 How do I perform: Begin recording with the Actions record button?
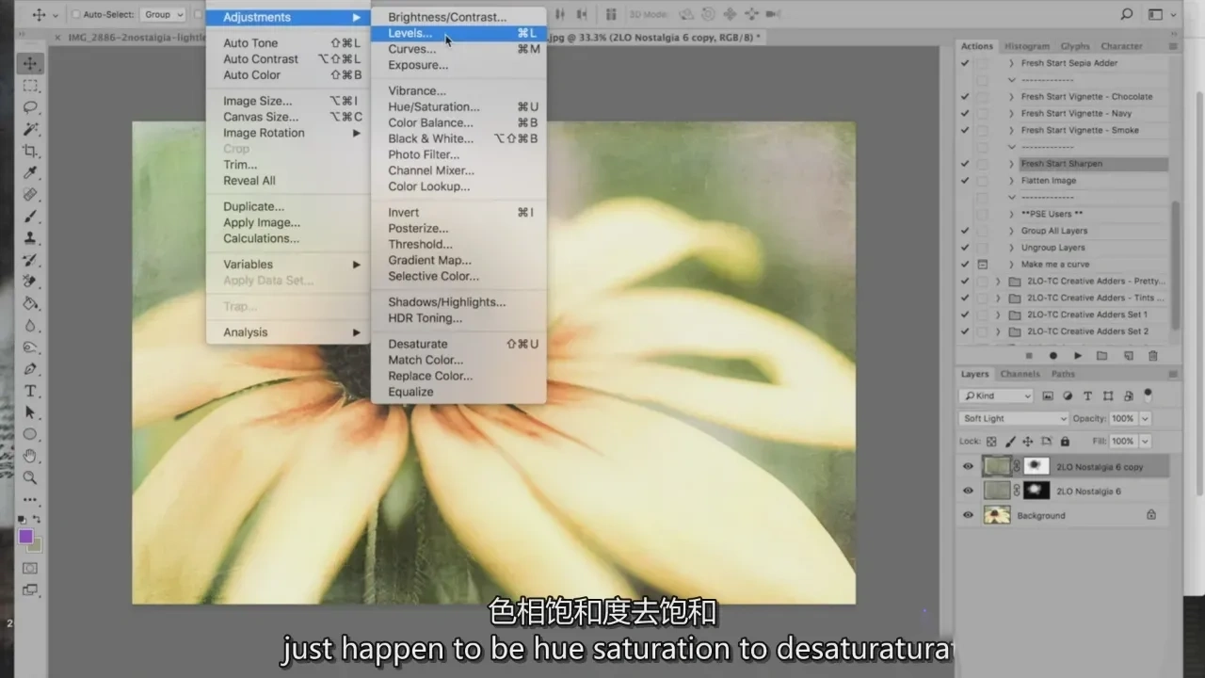[1053, 356]
